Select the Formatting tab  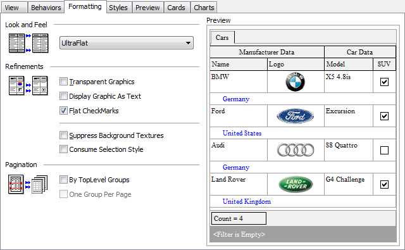coord(85,6)
